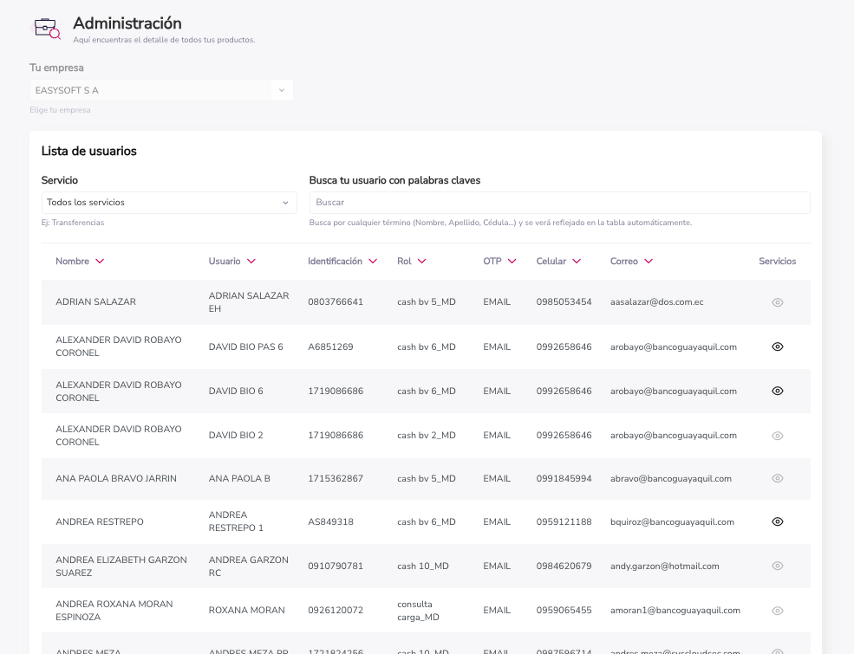This screenshot has height=654, width=854.
Task: Sort by Usuario column arrow
Action: coord(251,262)
